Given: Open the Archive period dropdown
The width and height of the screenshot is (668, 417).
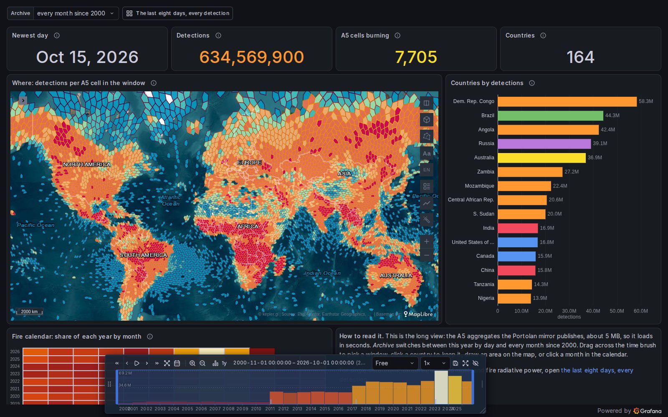Looking at the screenshot, I should coord(76,13).
